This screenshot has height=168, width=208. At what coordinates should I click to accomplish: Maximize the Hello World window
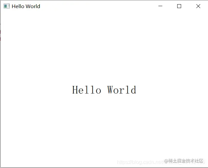coord(179,6)
